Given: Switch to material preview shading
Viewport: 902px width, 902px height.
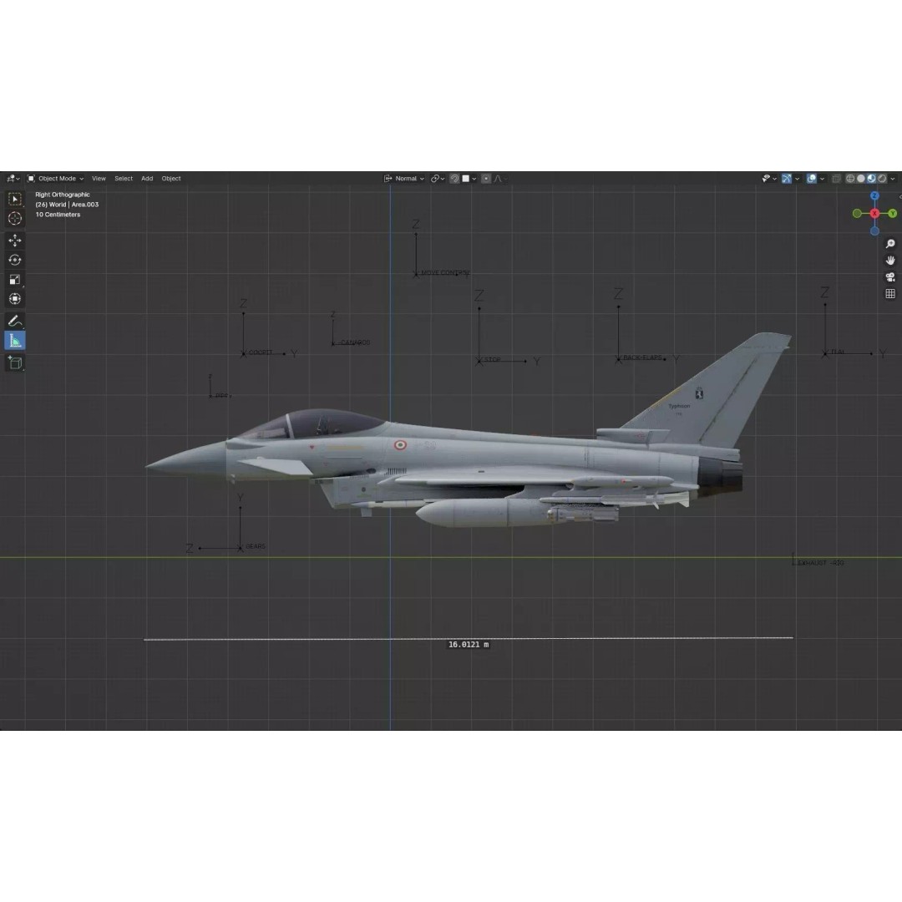Looking at the screenshot, I should (871, 179).
